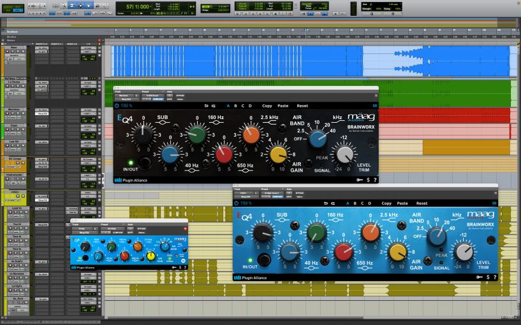Select the Selector tool in toolbar

80,6
